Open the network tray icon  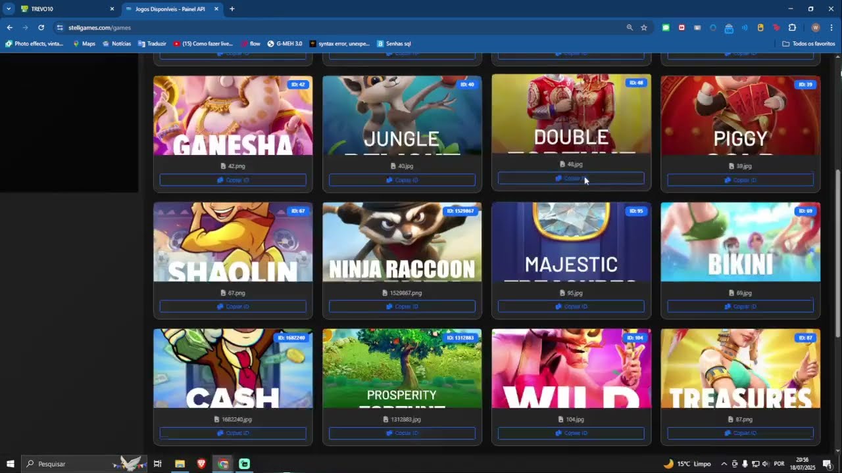point(755,464)
